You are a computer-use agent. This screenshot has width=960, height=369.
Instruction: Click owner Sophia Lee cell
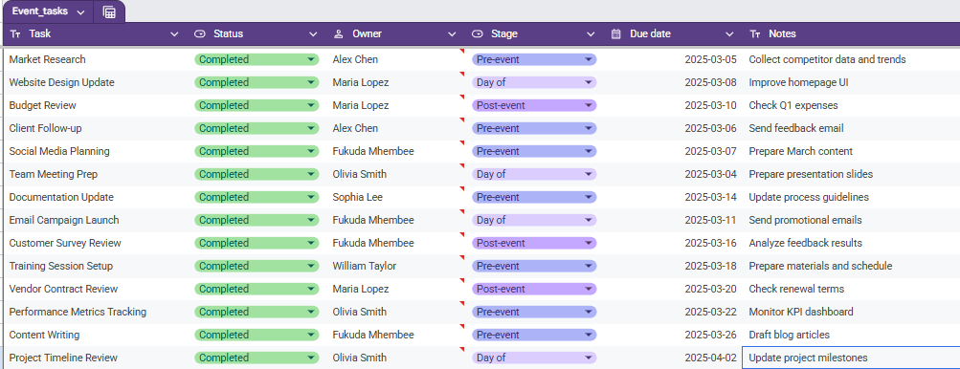coord(358,197)
